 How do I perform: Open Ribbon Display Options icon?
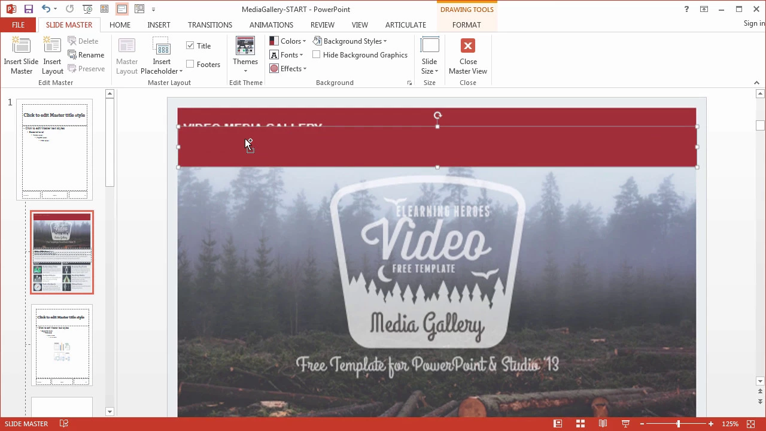704,9
